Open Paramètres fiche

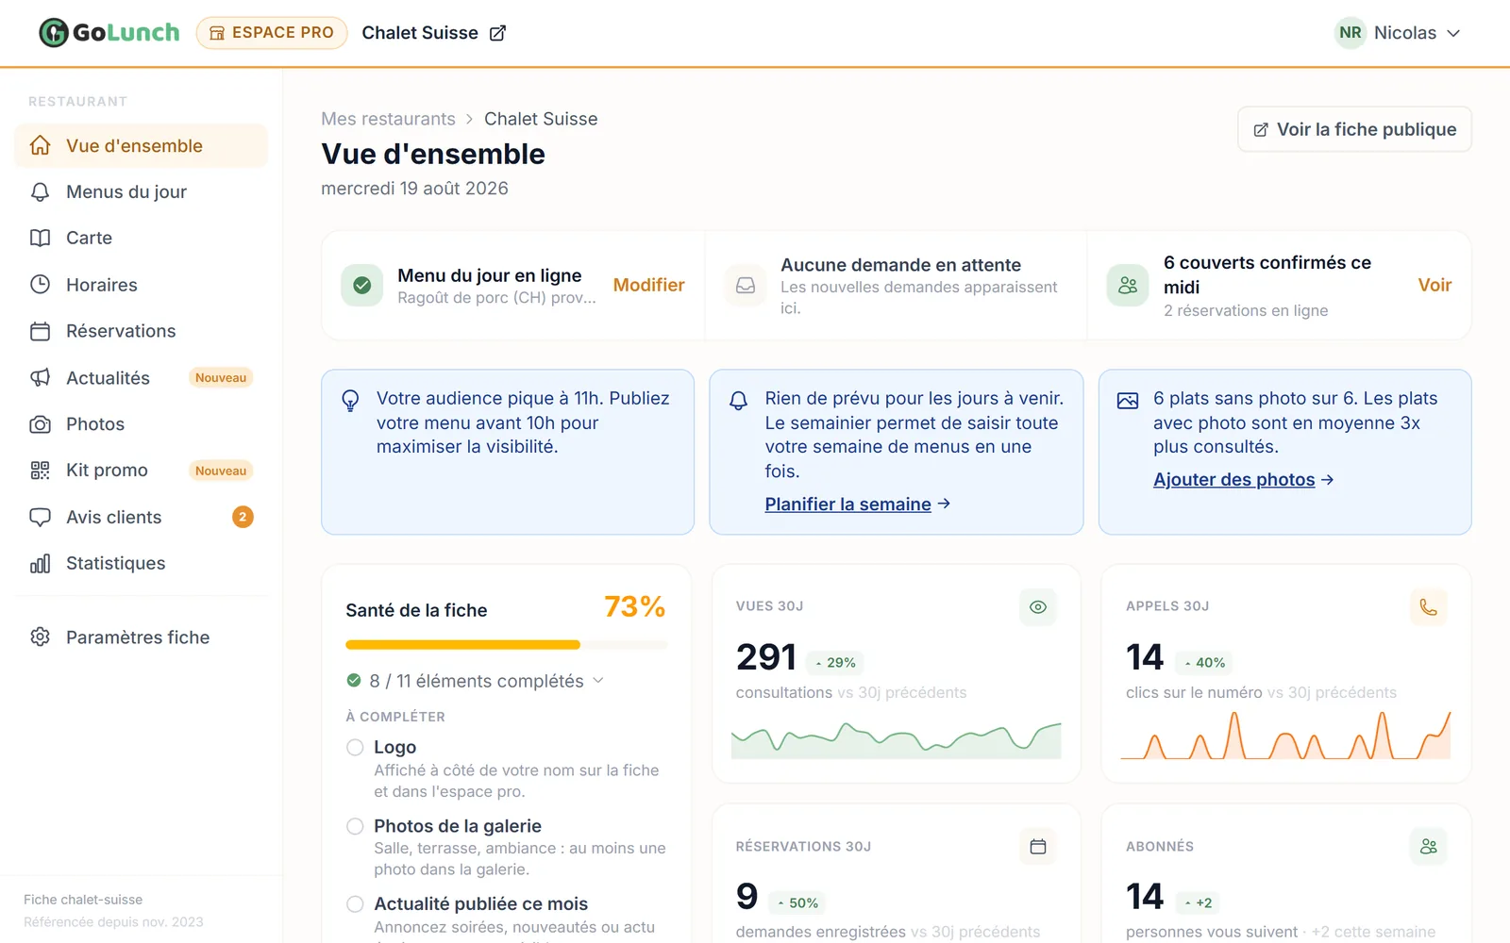pos(142,637)
